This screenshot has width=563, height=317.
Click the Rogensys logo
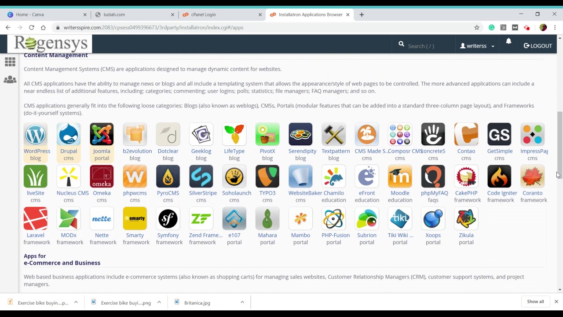click(50, 44)
